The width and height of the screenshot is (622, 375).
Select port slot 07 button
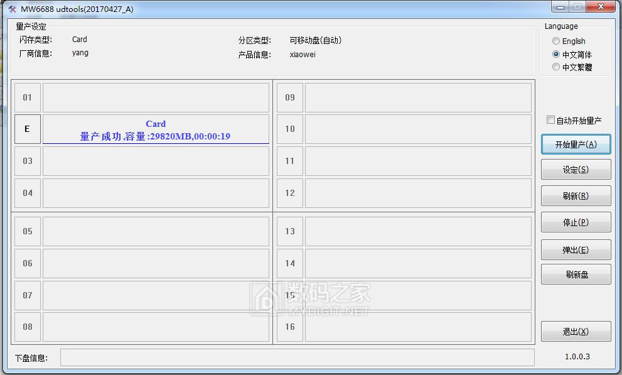(x=28, y=295)
